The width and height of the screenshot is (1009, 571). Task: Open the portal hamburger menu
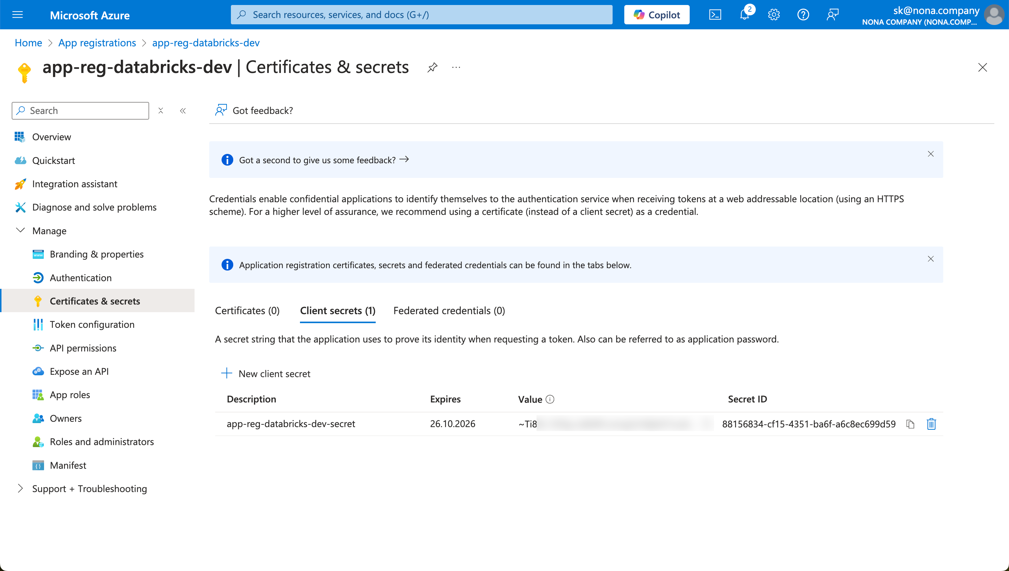click(18, 15)
